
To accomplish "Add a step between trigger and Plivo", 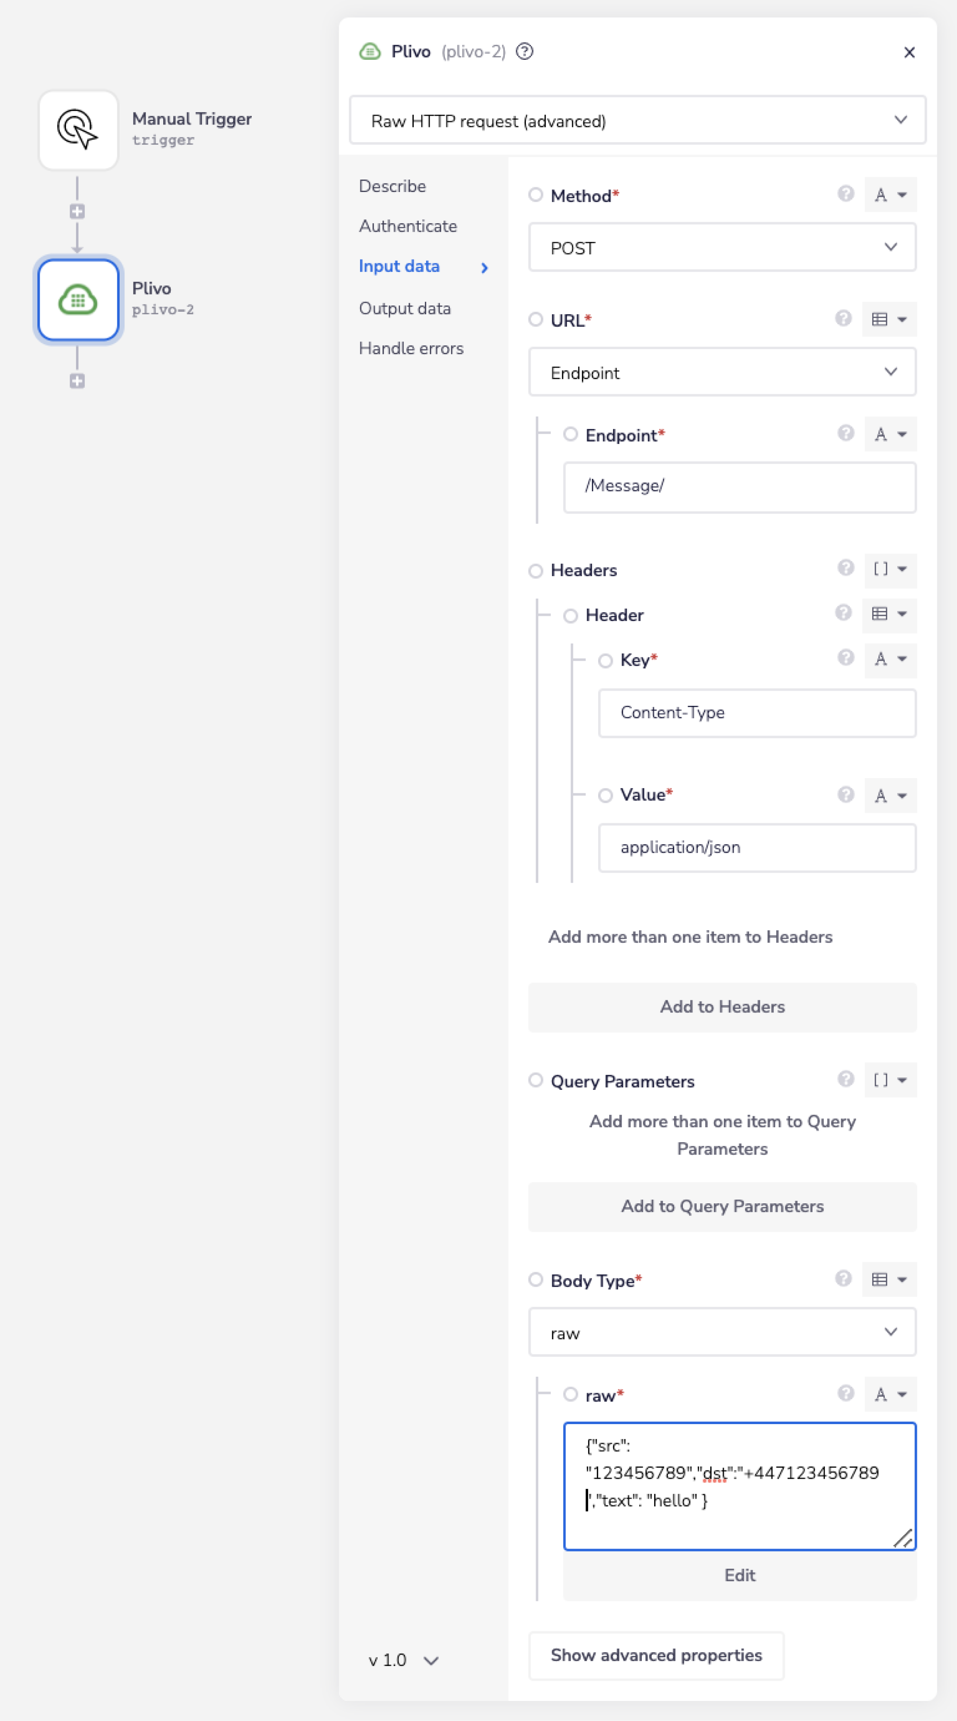I will (x=78, y=212).
